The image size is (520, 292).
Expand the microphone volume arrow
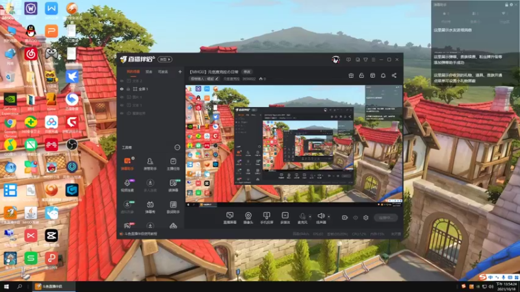(310, 217)
